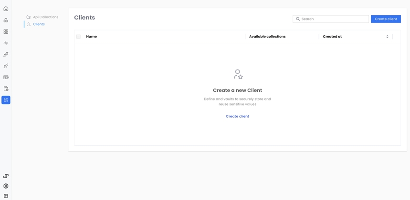This screenshot has height=200, width=410.
Task: Open the settings gear icon
Action: click(6, 186)
